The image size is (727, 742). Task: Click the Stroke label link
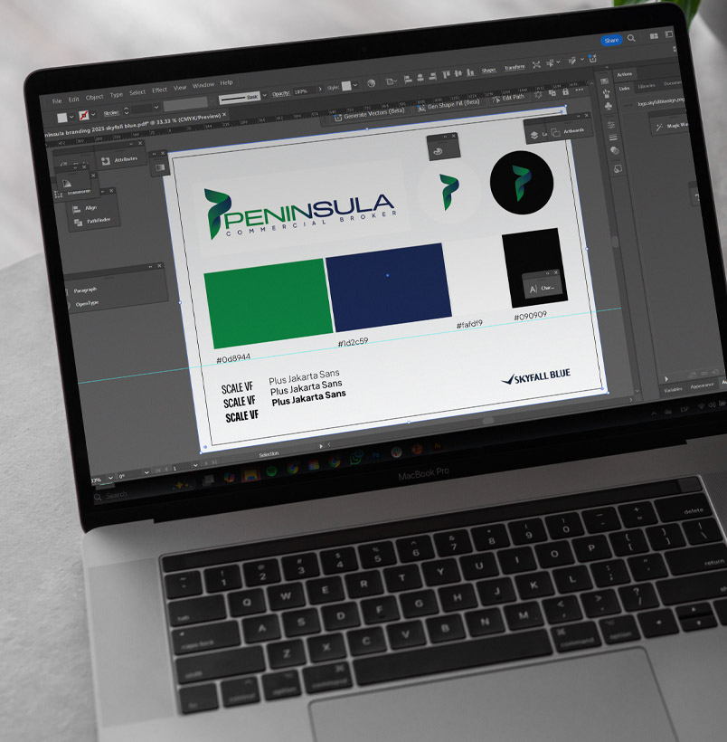click(111, 112)
